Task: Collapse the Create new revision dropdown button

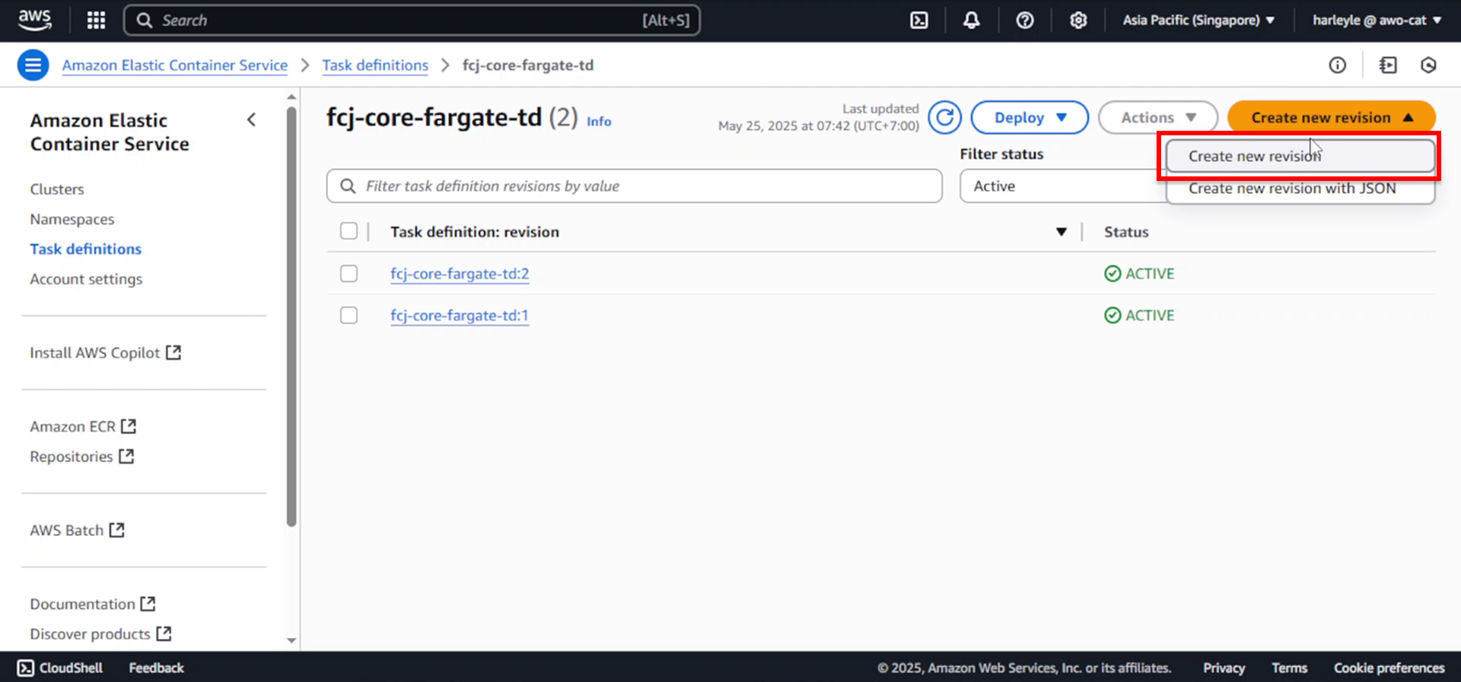Action: 1332,118
